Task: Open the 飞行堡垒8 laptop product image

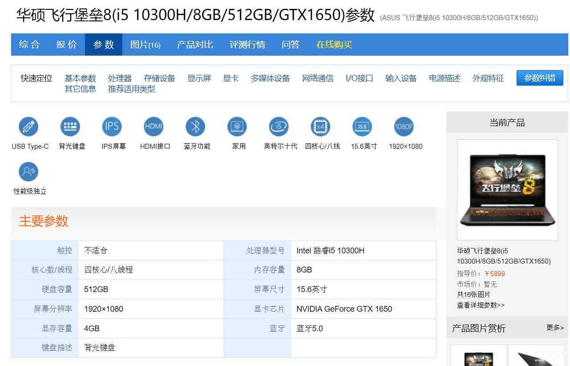Action: [508, 190]
